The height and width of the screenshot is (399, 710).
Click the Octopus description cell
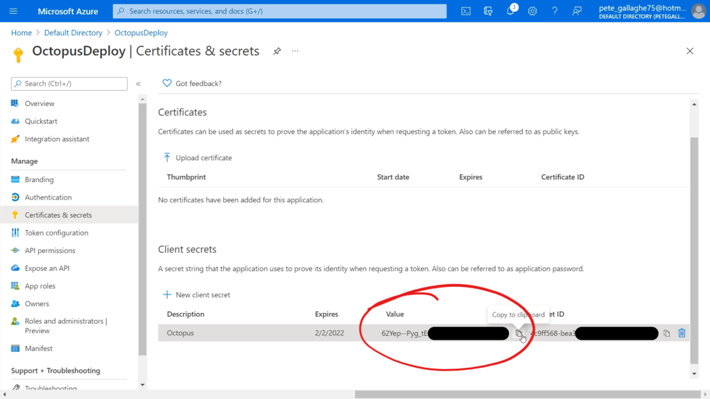click(x=180, y=333)
